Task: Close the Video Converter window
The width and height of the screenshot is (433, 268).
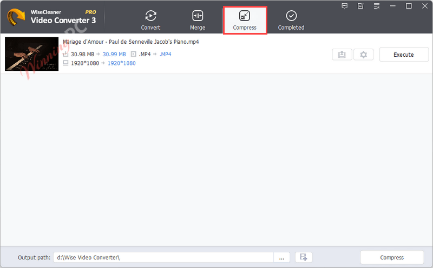Action: pos(425,6)
